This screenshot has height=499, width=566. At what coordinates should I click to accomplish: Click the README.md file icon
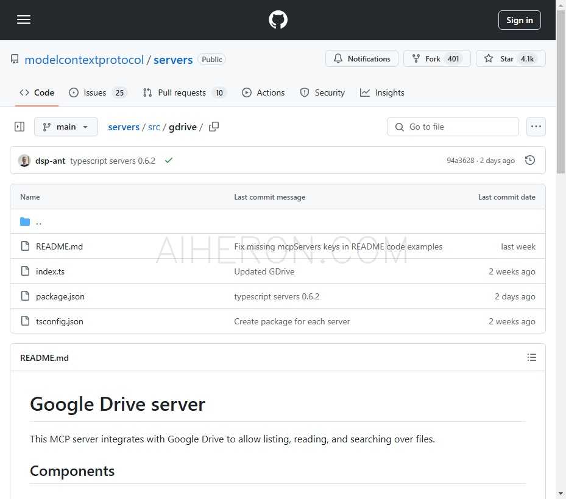[25, 246]
